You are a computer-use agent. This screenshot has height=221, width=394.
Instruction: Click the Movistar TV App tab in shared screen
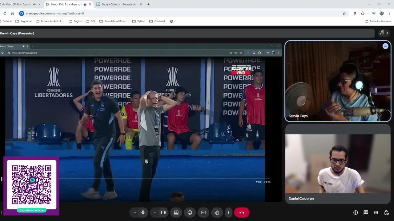[14, 46]
